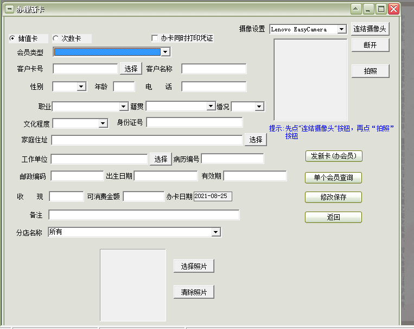This screenshot has width=414, height=329.
Task: Click the 发新卡(办会员) button
Action: pos(334,156)
